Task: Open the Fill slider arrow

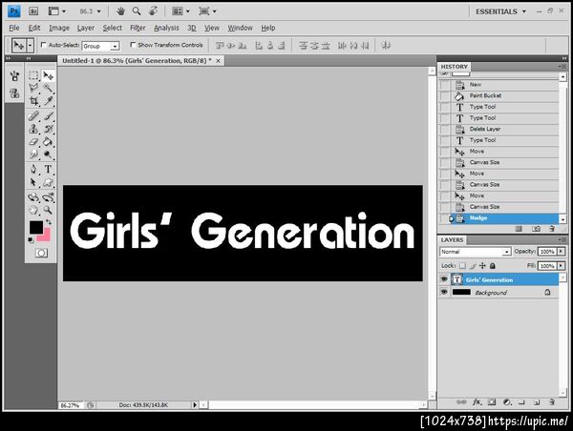Action: point(561,266)
